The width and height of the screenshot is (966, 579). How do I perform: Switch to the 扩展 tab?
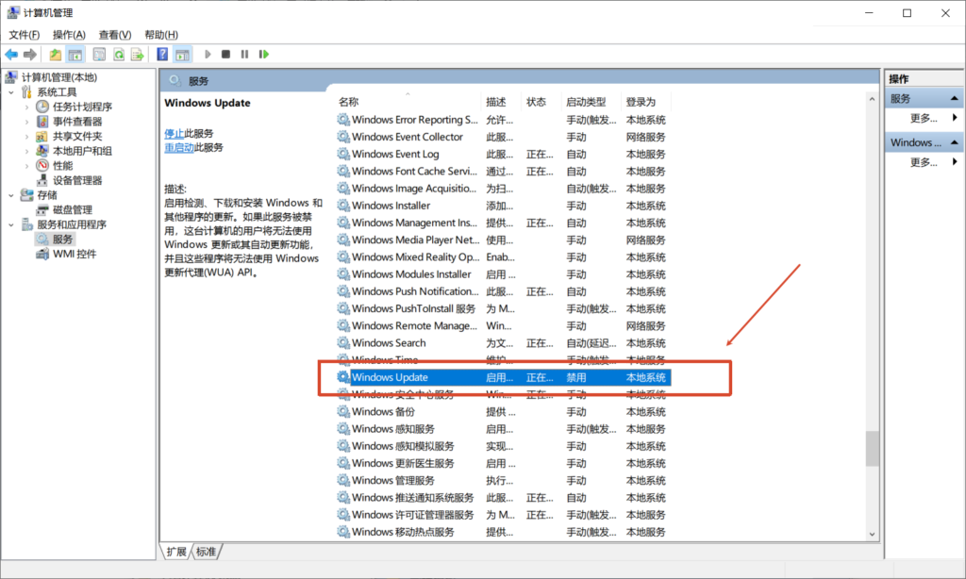tap(176, 552)
